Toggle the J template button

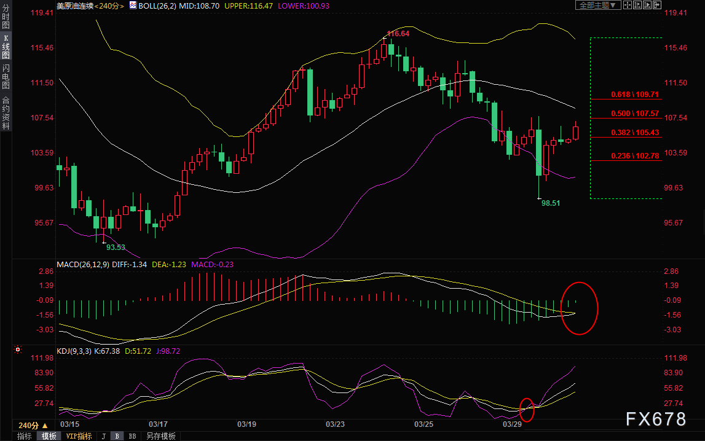pyautogui.click(x=104, y=436)
